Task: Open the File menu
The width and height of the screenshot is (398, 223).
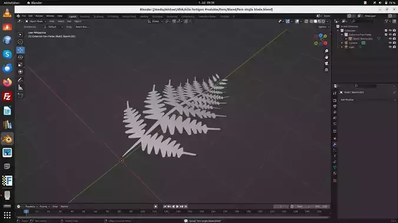Action: tap(24, 16)
